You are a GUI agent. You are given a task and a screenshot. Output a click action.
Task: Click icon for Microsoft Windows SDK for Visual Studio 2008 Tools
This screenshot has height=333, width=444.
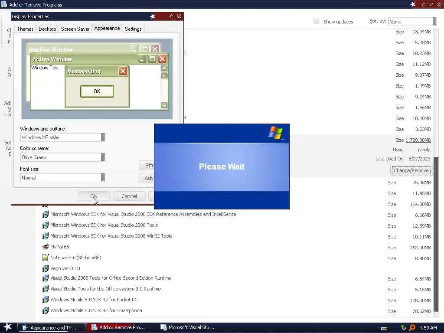tap(45, 225)
